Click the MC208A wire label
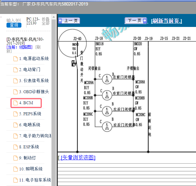Viewport: 196px width, 186px height. (x=140, y=82)
